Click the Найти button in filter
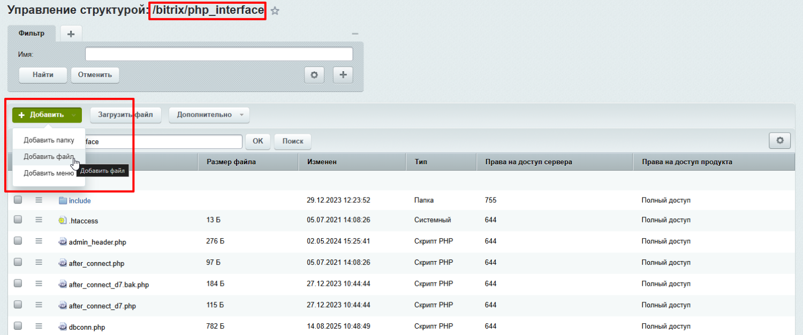803x335 pixels. [43, 75]
